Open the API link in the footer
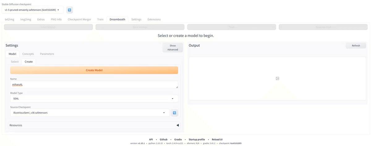This screenshot has width=371, height=146. (x=151, y=139)
